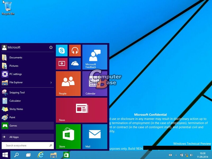Open All Apps in the Start menu
The image size is (212, 159).
coord(15,137)
